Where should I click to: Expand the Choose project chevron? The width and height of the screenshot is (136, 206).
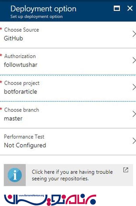[134, 87]
